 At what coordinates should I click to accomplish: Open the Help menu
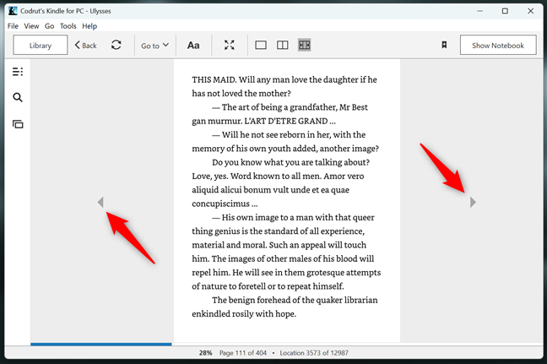(89, 26)
